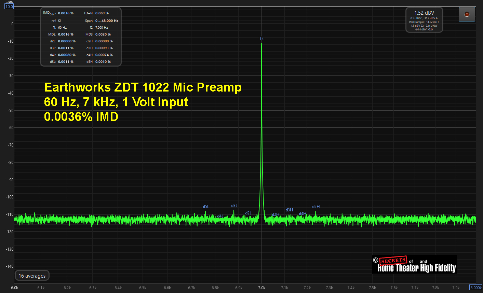Click the d4L marker on the spectrum
Screen dimensions: 483x293
pyautogui.click(x=220, y=216)
